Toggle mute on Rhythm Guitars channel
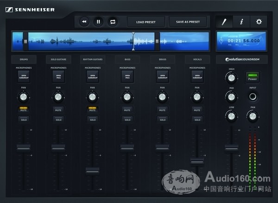Image resolution: width=278 pixels, height=203 pixels. [x=92, y=109]
